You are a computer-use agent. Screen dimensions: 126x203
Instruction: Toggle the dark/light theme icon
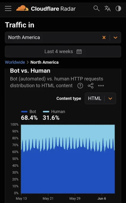[x=118, y=9]
